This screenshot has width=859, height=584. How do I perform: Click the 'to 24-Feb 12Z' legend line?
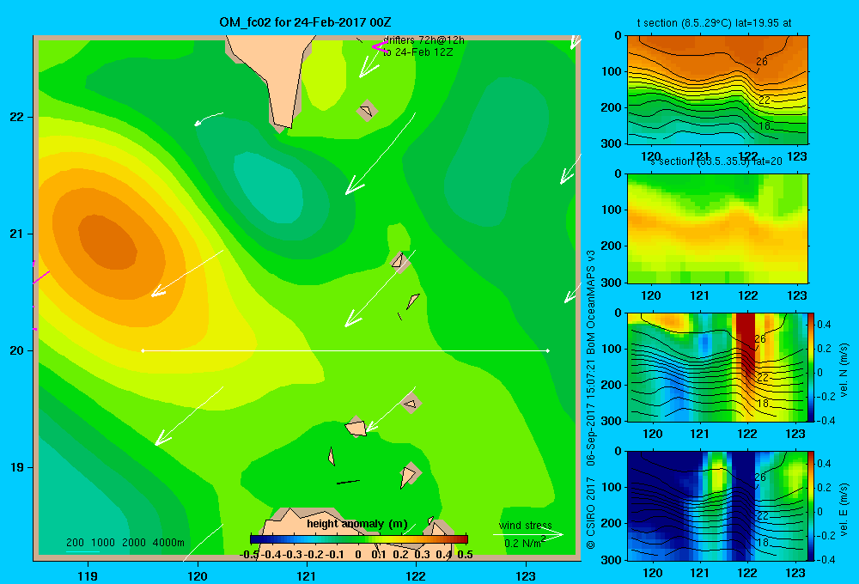(x=418, y=52)
